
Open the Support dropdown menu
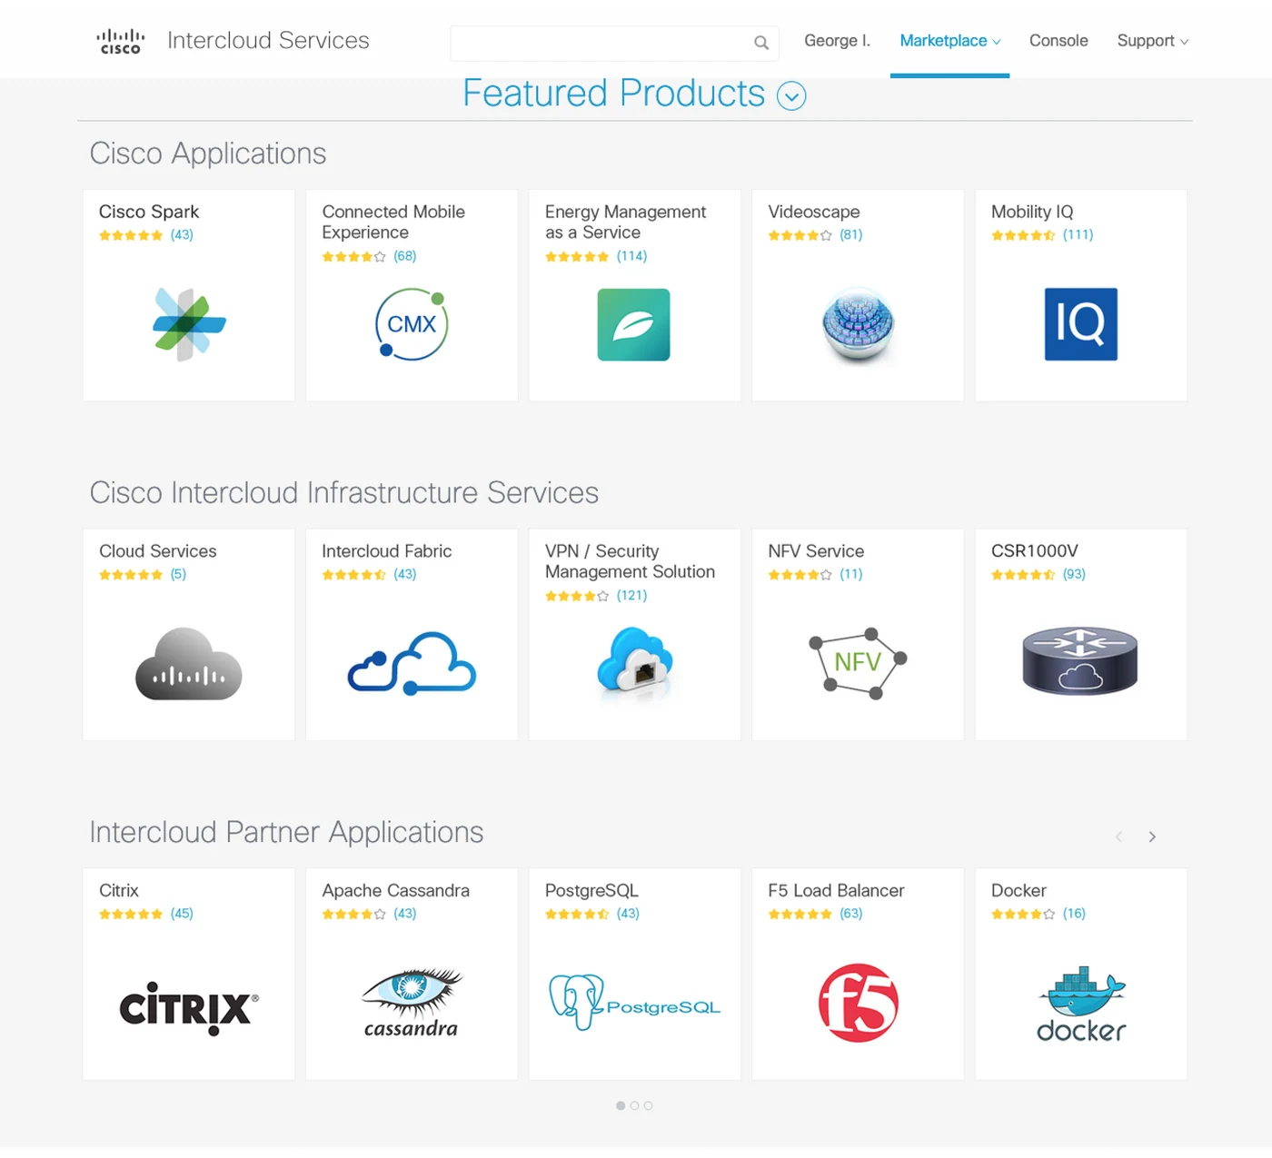click(1153, 41)
